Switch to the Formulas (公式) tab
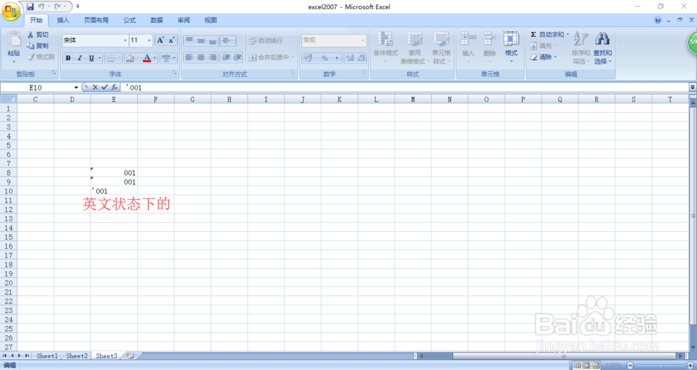697x370 pixels. coord(130,20)
